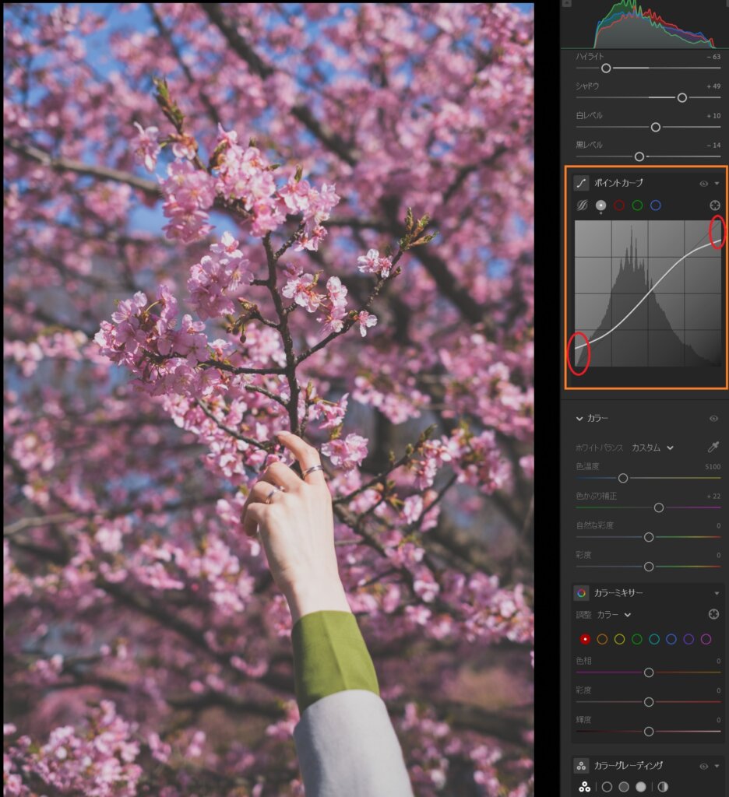
Task: Open the ホワイトバランス カスタム dropdown
Action: (x=653, y=448)
